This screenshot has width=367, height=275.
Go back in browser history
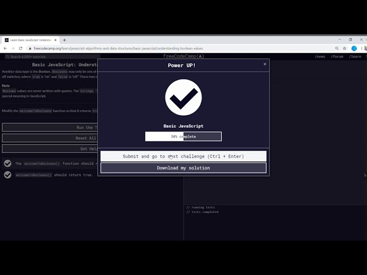tap(5, 48)
